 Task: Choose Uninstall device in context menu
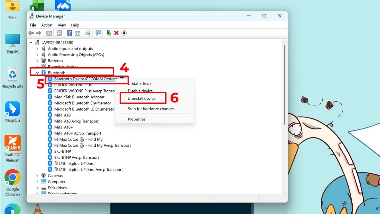click(x=155, y=98)
